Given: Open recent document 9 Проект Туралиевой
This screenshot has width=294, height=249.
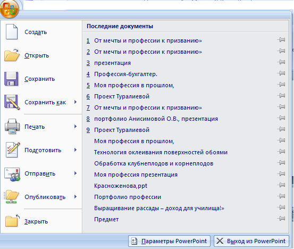Looking at the screenshot, I should click(117, 130).
